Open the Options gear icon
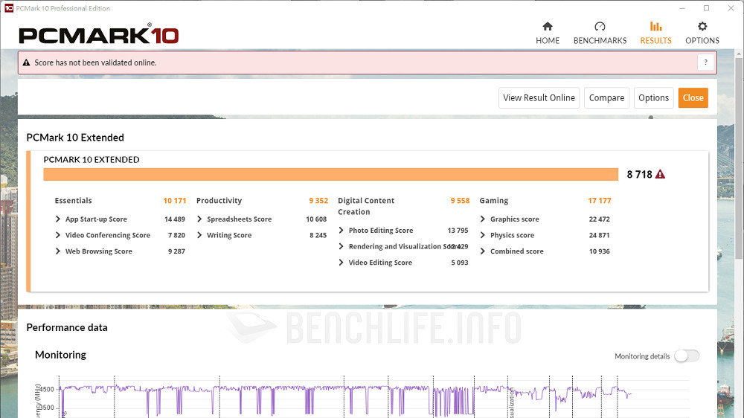This screenshot has height=418, width=744. pos(702,27)
